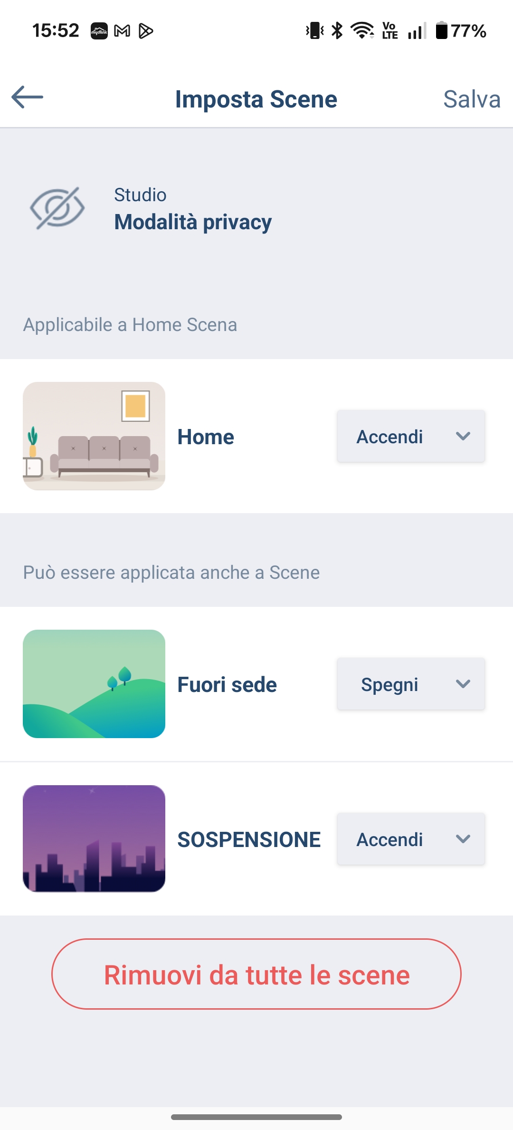Tap the SOSPENSIONE night city thumbnail
Viewport: 513px width, 1130px height.
click(x=94, y=838)
